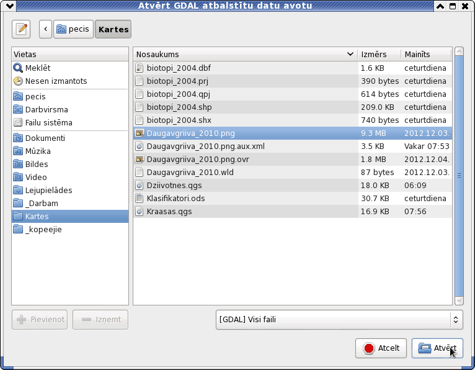
Task: Toggle the type-a-filename pencil button
Action: (x=21, y=29)
